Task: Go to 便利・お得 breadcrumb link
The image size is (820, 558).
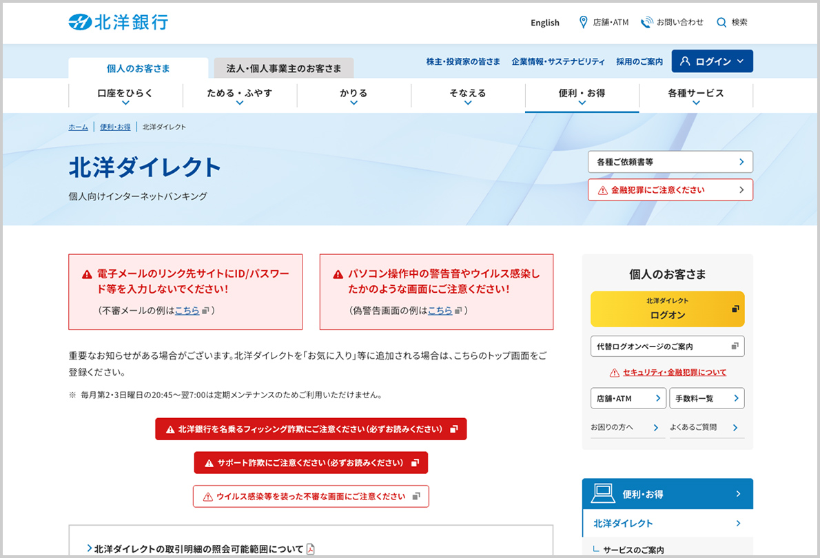Action: 115,127
